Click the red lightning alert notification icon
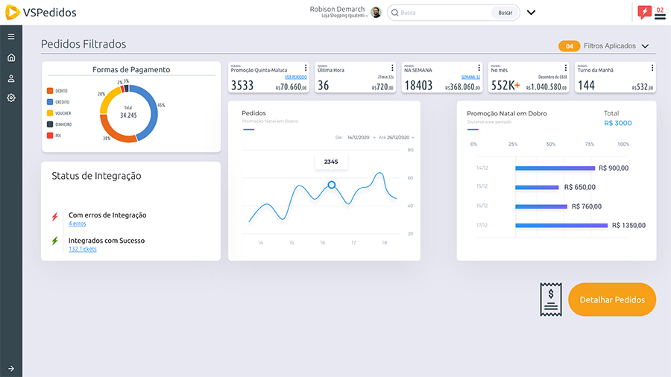671x377 pixels. 644,12
